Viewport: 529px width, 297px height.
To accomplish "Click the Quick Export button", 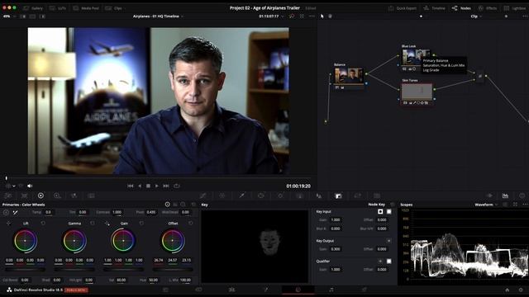I will coord(403,8).
